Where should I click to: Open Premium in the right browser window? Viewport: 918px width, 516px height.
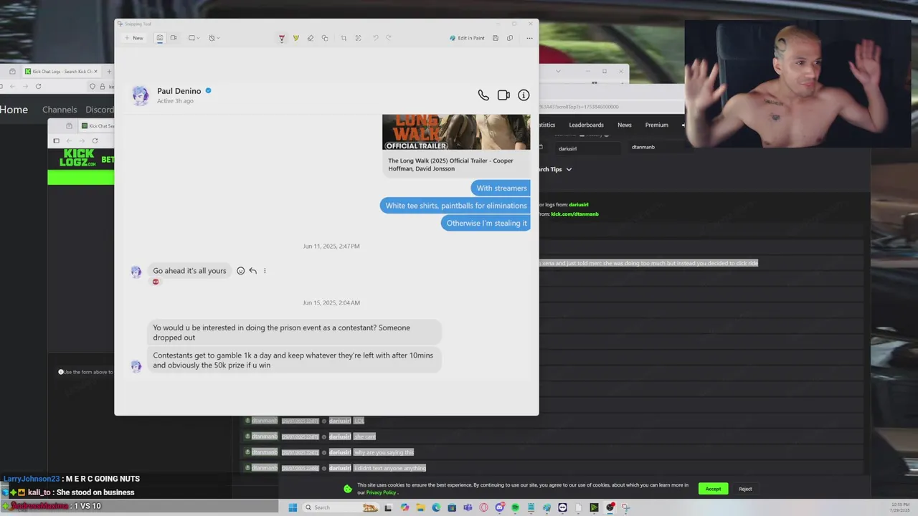click(656, 125)
